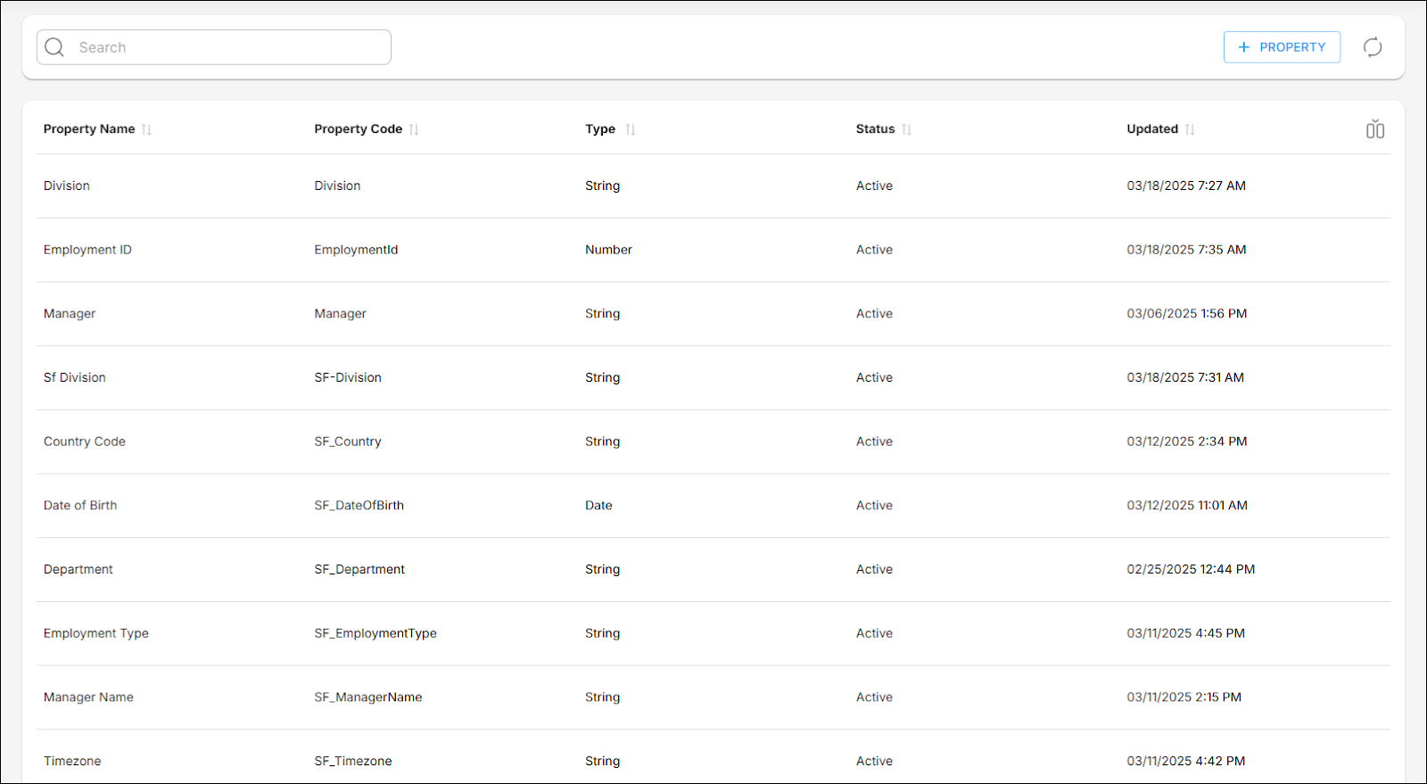Click the Timezone property row
1427x784 pixels.
(72, 761)
